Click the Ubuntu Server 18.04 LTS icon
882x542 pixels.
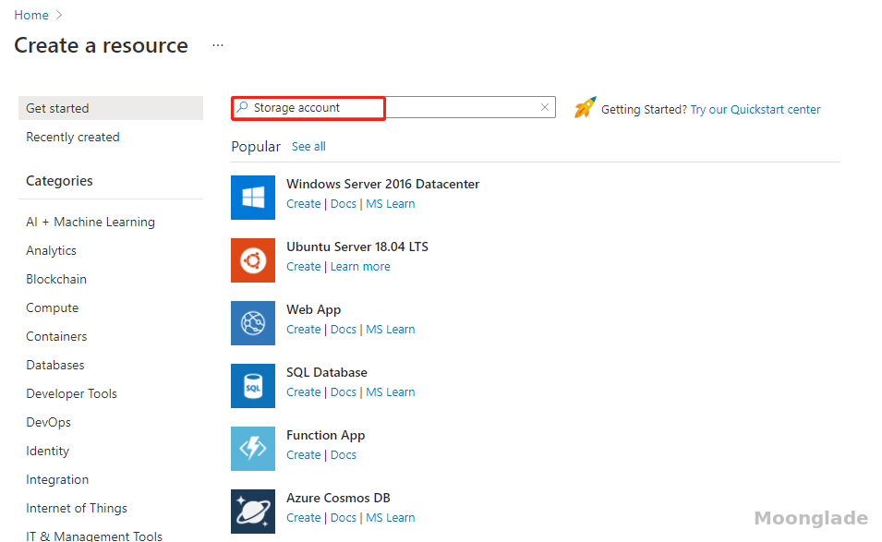point(252,260)
